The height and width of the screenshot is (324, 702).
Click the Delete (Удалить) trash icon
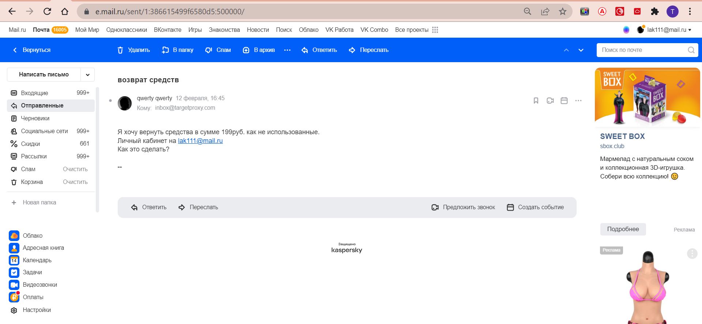click(120, 50)
